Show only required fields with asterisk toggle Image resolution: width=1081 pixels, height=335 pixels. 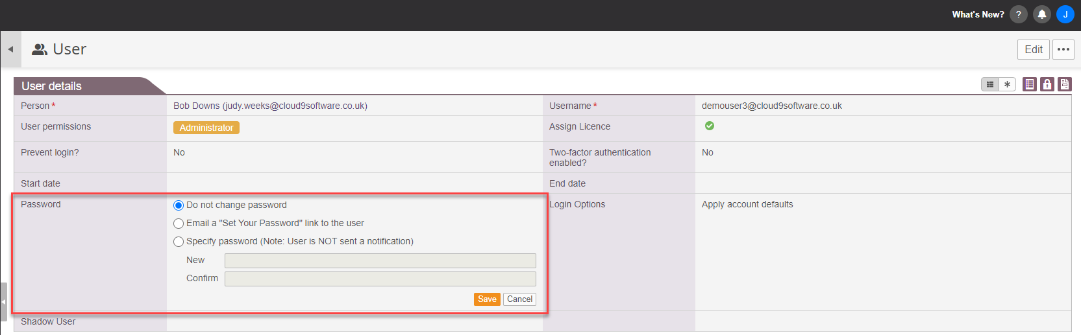1007,84
